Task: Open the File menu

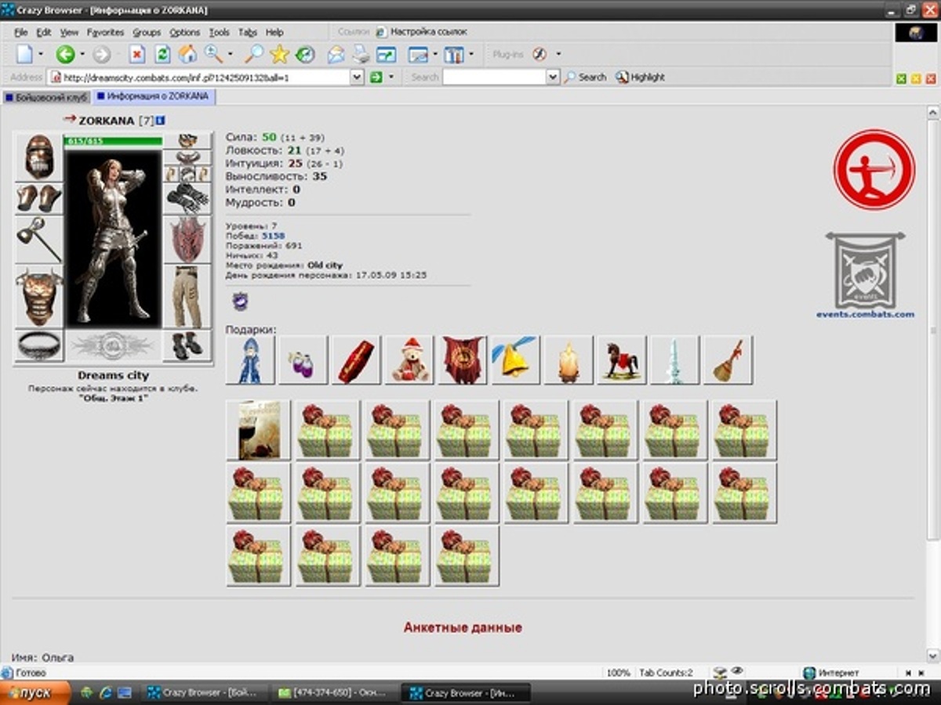Action: pos(21,32)
